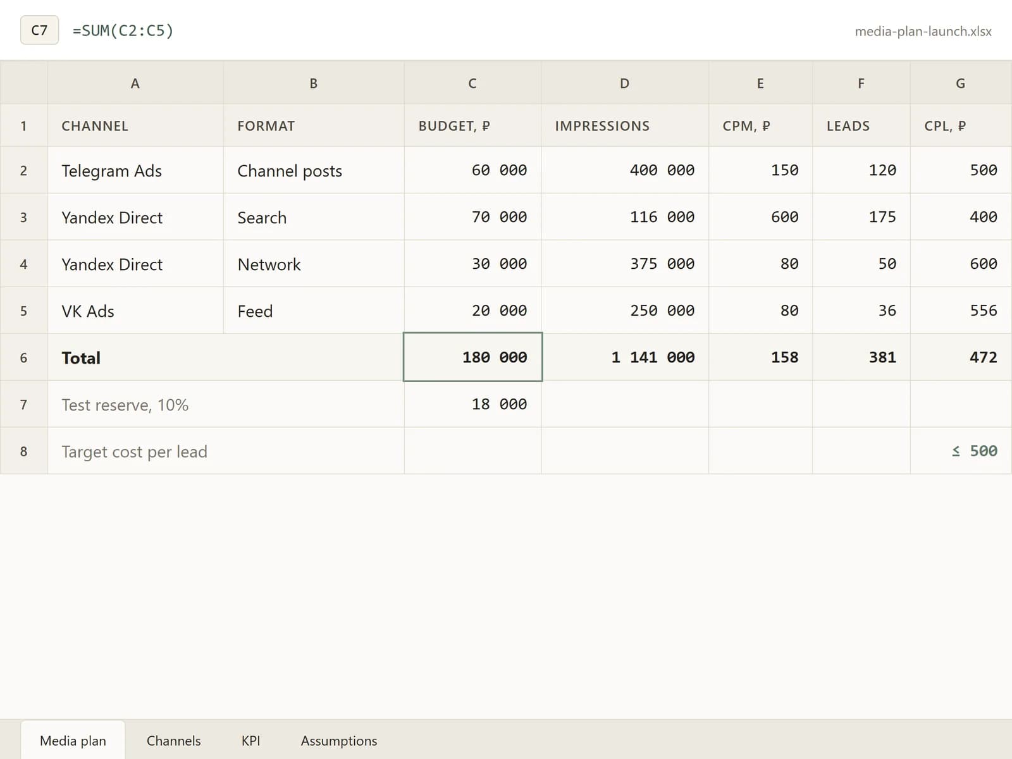Select the 18 000 reserve cell
Image resolution: width=1012 pixels, height=759 pixels.
tap(472, 404)
